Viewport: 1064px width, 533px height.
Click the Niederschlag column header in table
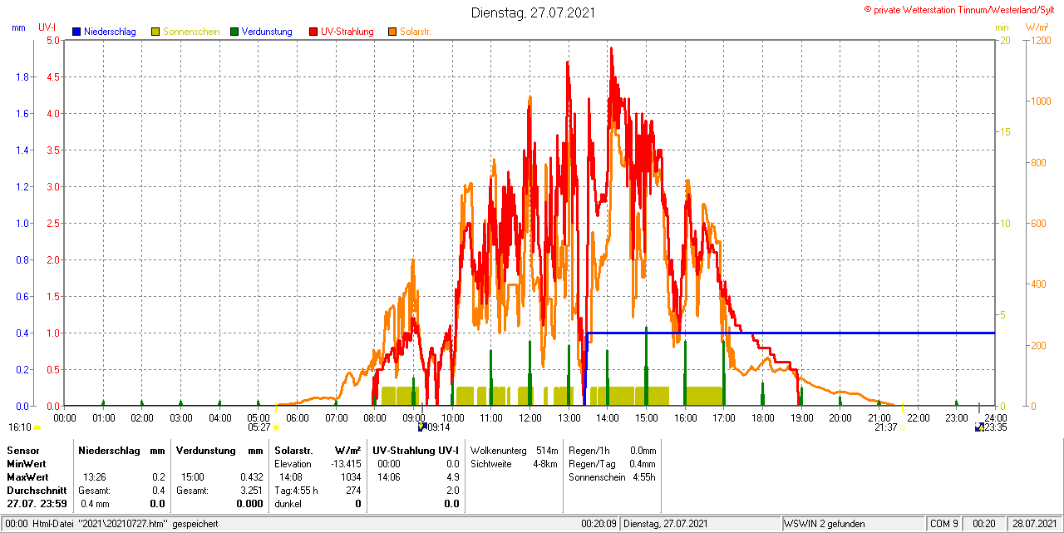[107, 450]
